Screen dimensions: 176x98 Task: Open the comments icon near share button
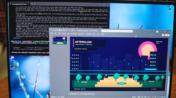pyautogui.click(x=163, y=35)
